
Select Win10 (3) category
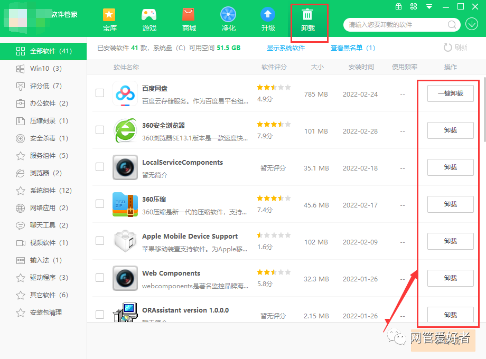(x=43, y=69)
